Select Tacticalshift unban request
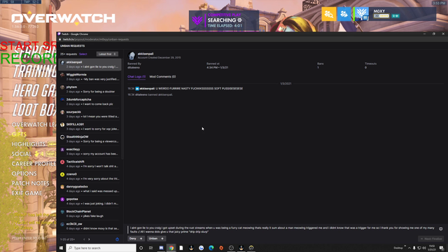Image resolution: width=448 pixels, height=252 pixels. tap(90, 164)
